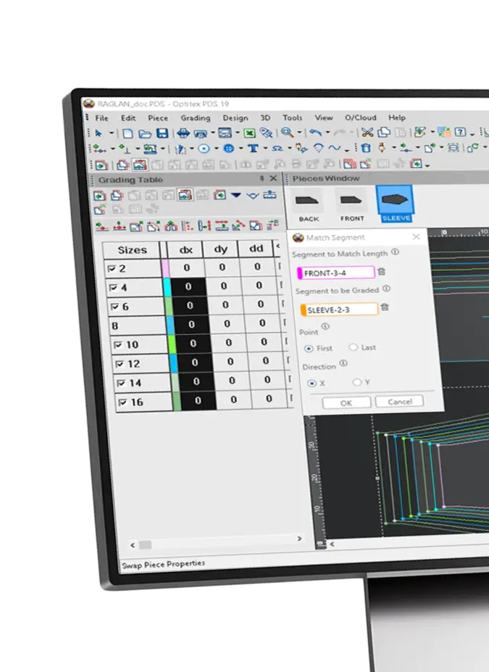Choose Y direction radio button
The height and width of the screenshot is (672, 489).
click(x=356, y=382)
